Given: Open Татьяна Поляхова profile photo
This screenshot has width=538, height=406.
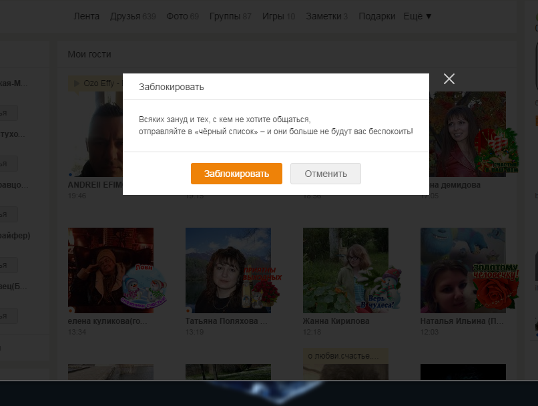Looking at the screenshot, I should point(228,270).
